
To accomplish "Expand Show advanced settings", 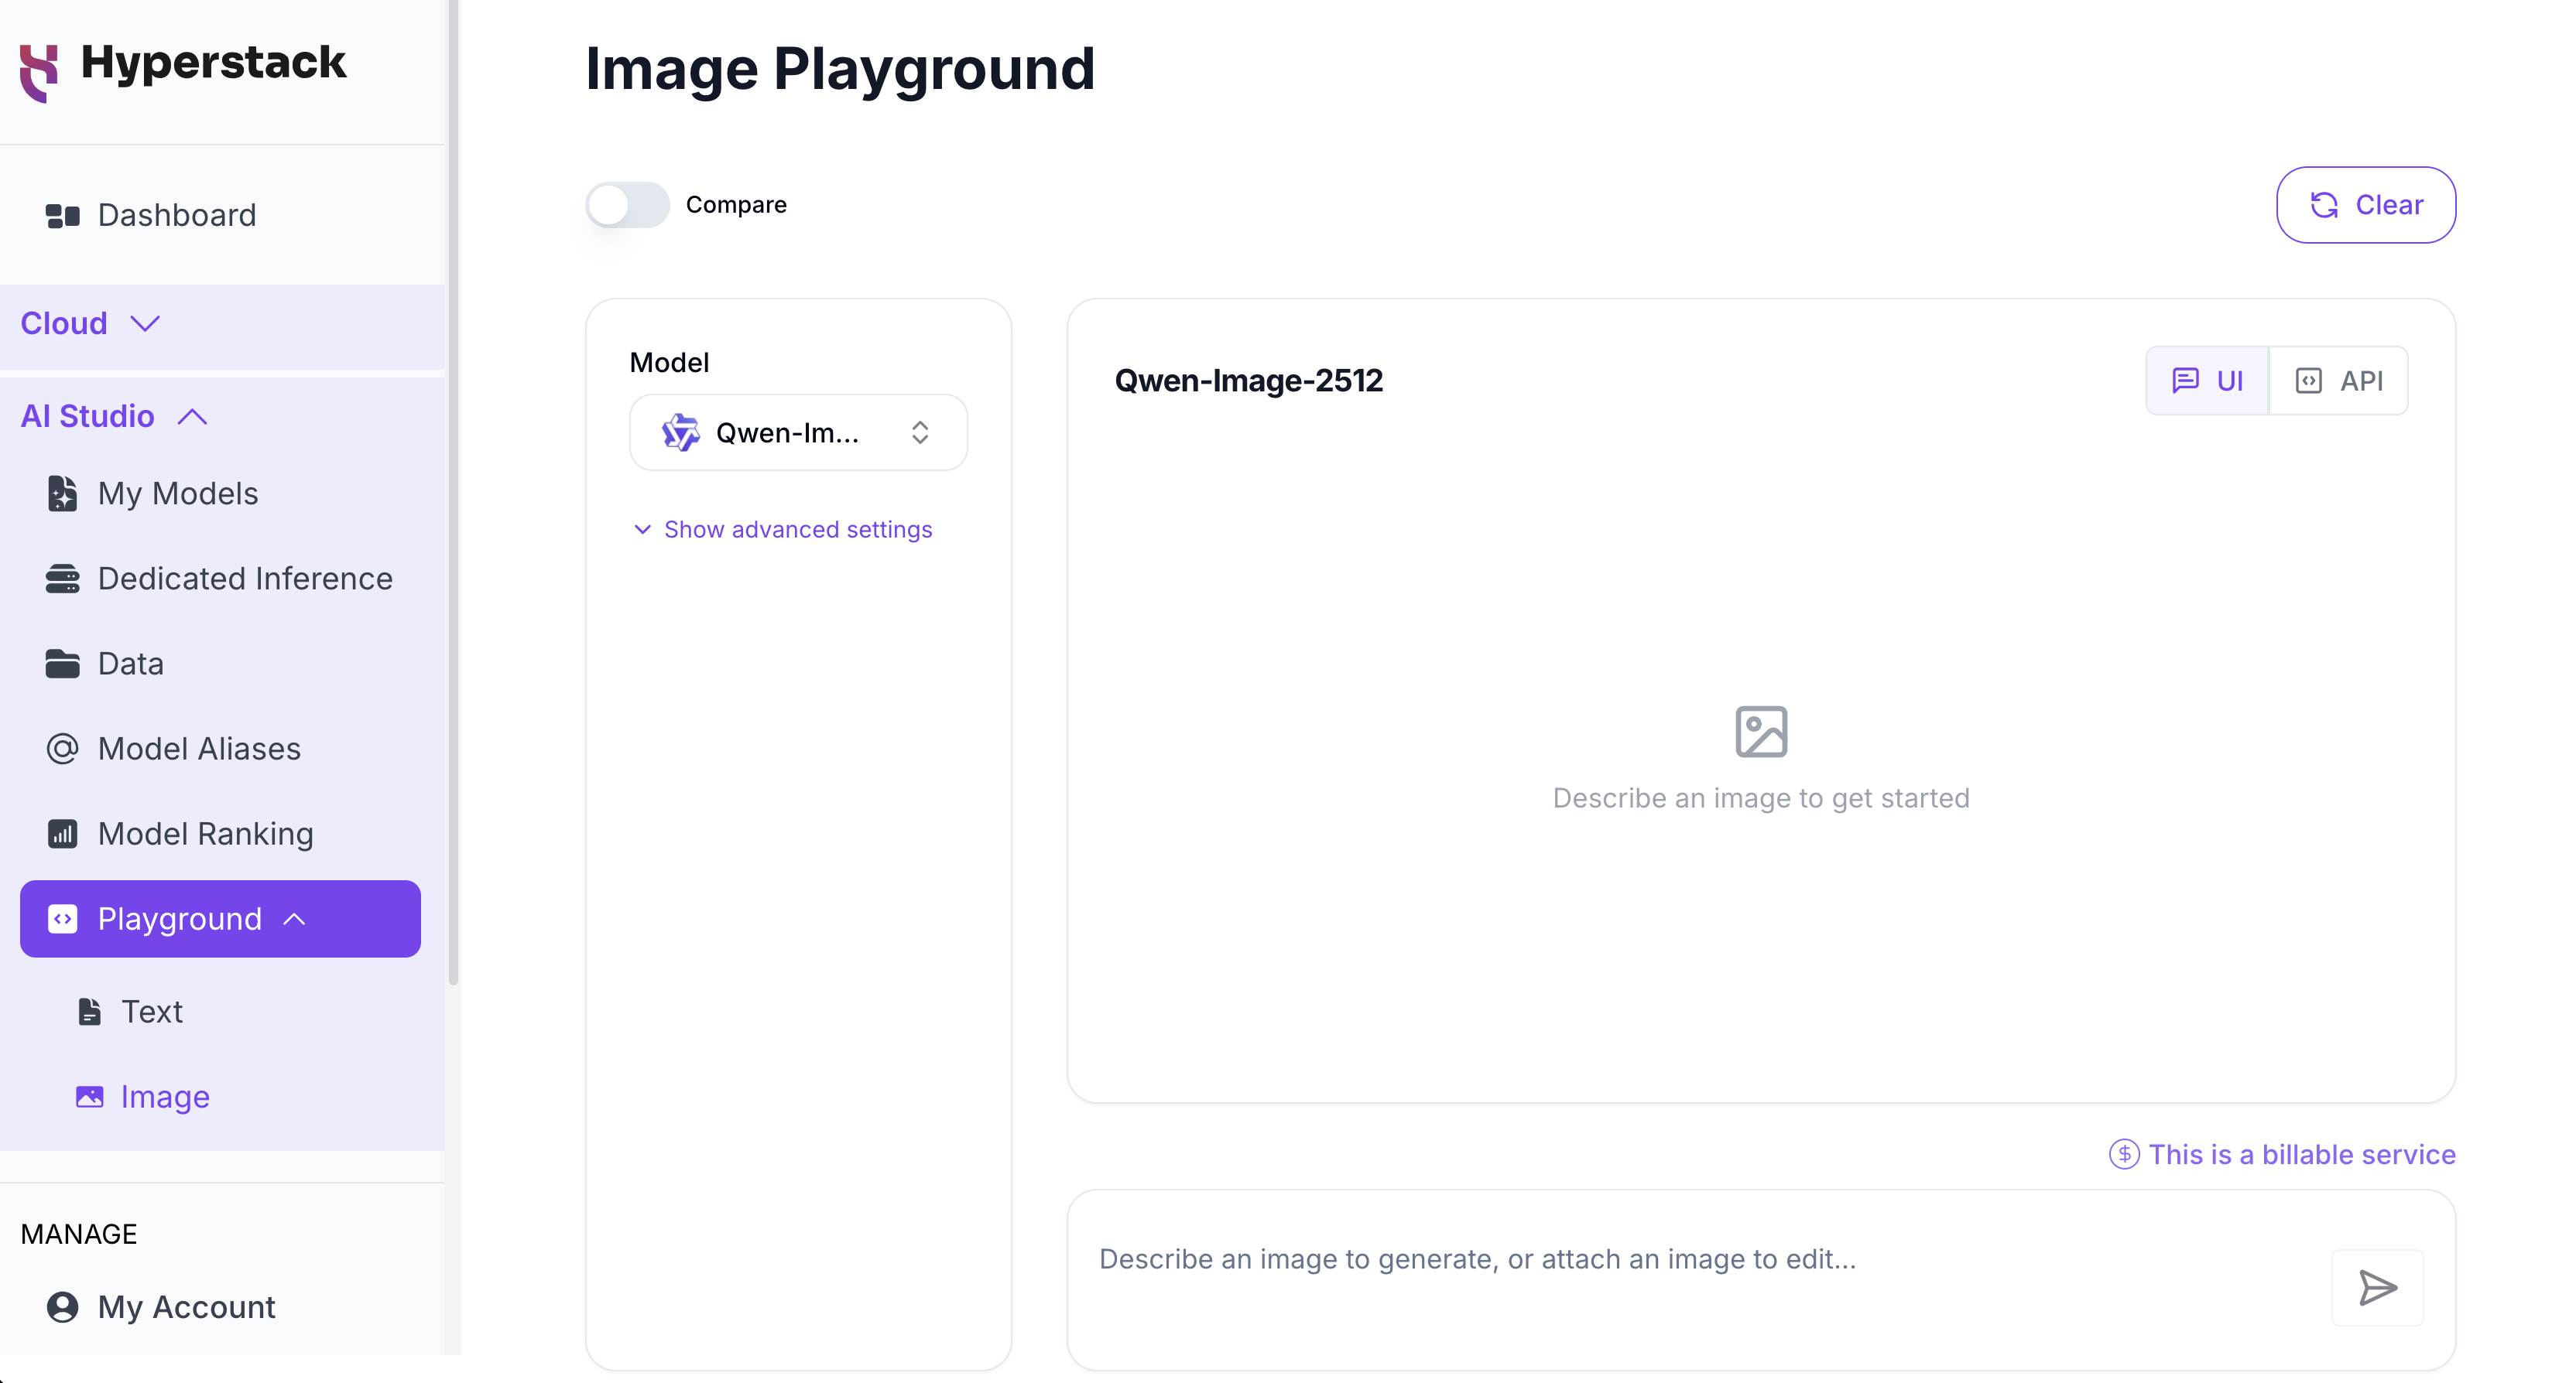I will pos(783,530).
